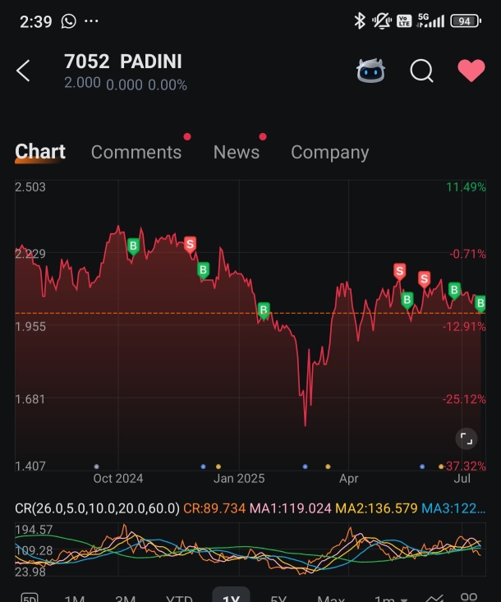
Task: Tap the CR indicator parameters label
Action: click(x=97, y=508)
